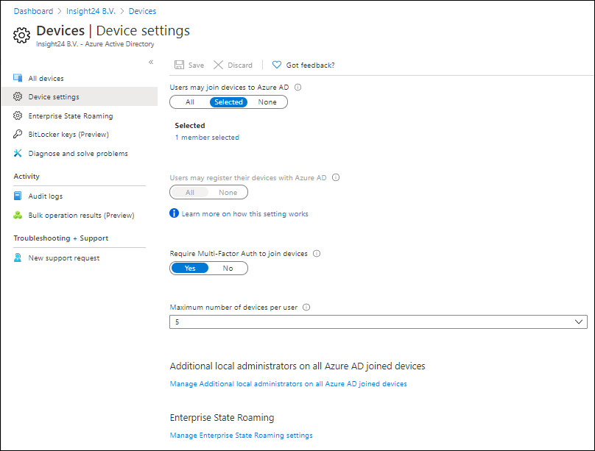Navigate to Insight24 B.V. breadcrumb
Viewport: 595px width, 451px height.
[x=91, y=11]
